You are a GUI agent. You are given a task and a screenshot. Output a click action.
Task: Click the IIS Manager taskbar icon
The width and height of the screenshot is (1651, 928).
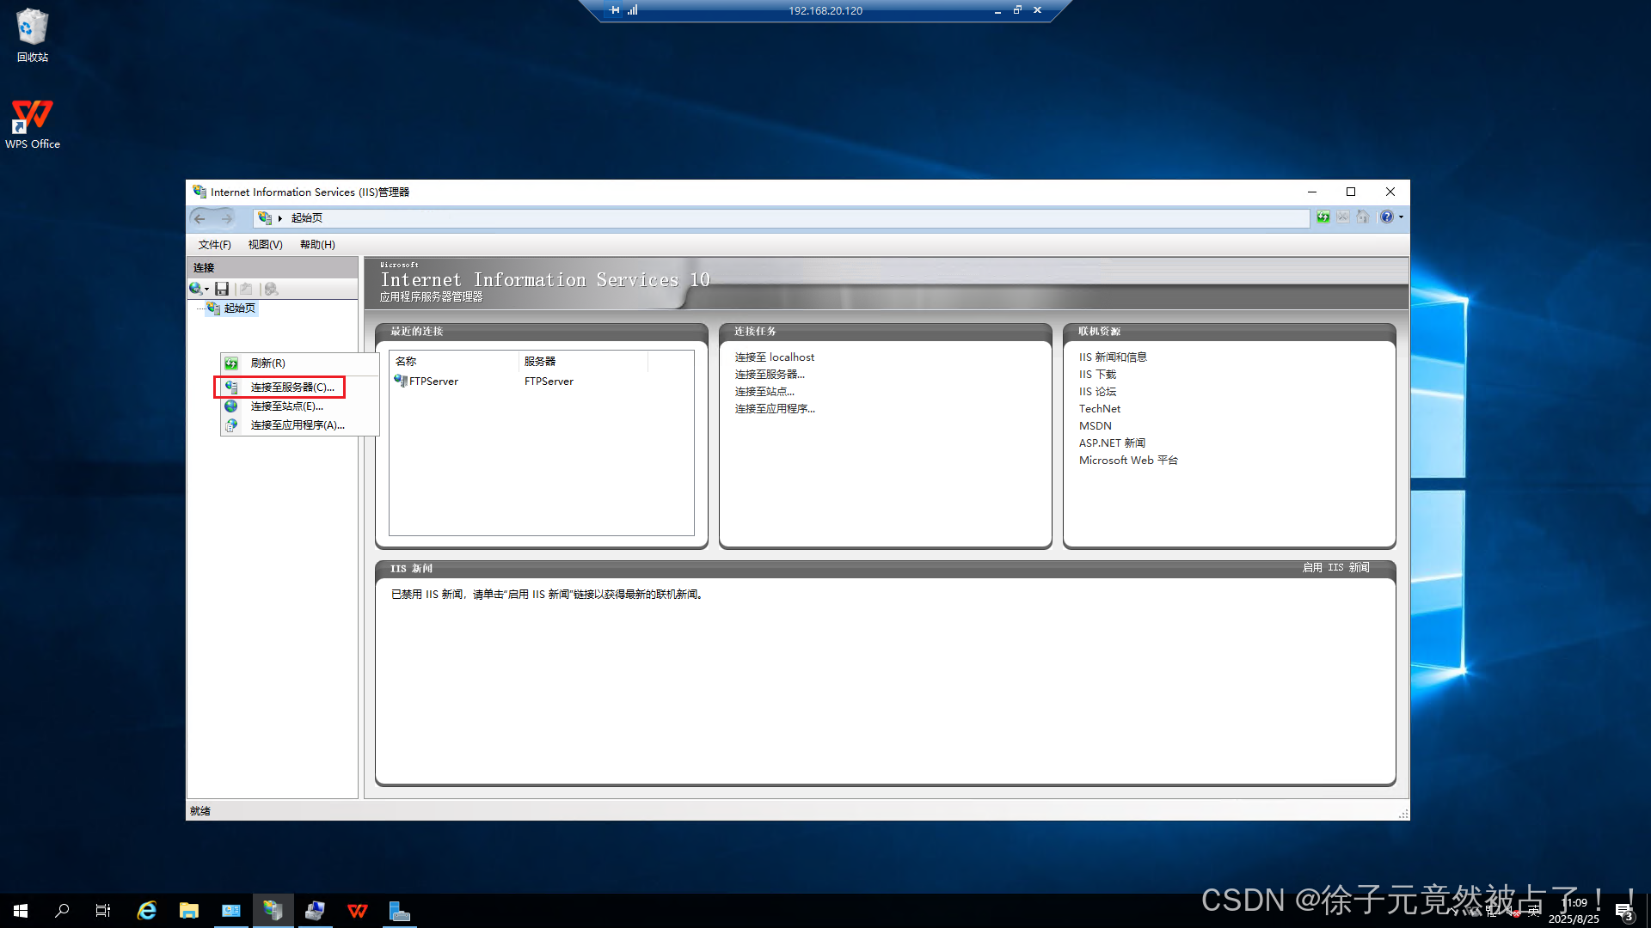(x=273, y=911)
